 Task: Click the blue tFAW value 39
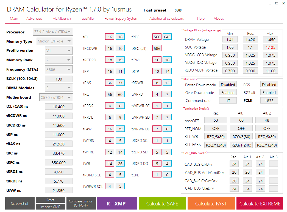coord(120,129)
